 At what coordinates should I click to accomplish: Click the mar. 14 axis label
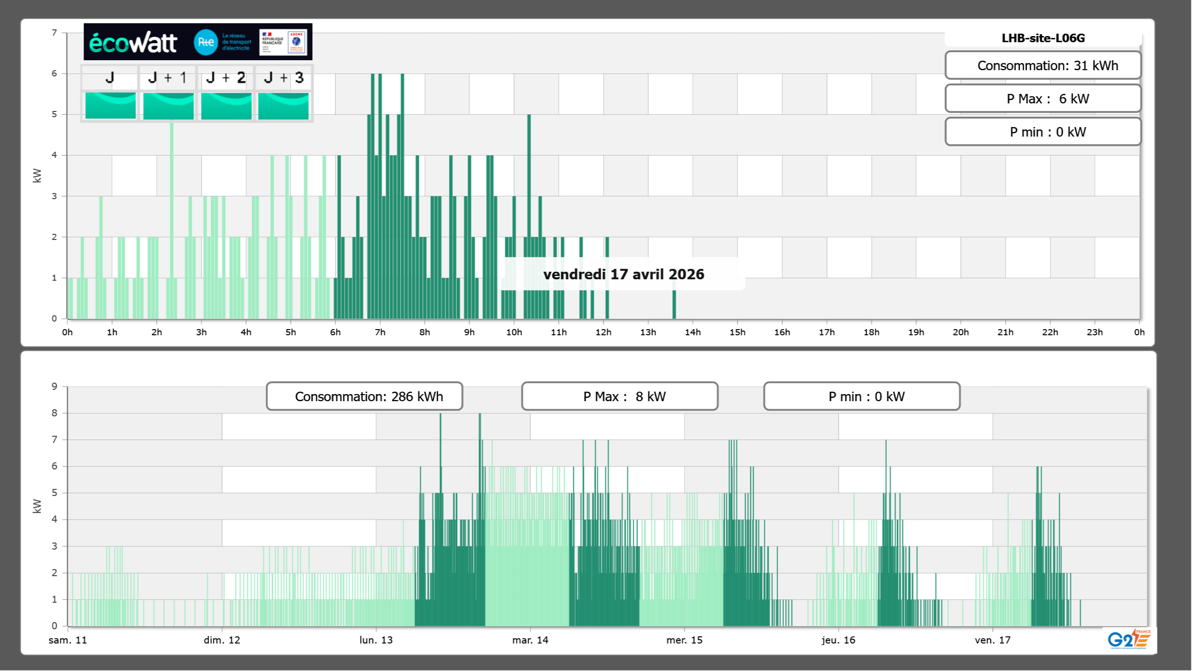[530, 640]
